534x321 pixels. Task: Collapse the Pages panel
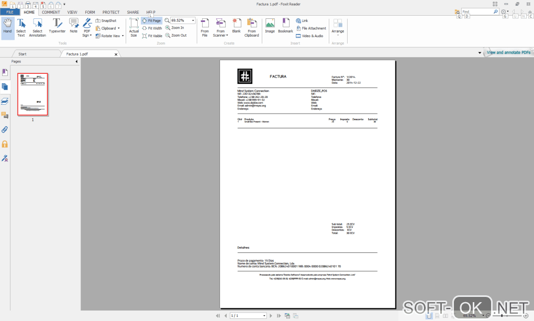pyautogui.click(x=76, y=62)
